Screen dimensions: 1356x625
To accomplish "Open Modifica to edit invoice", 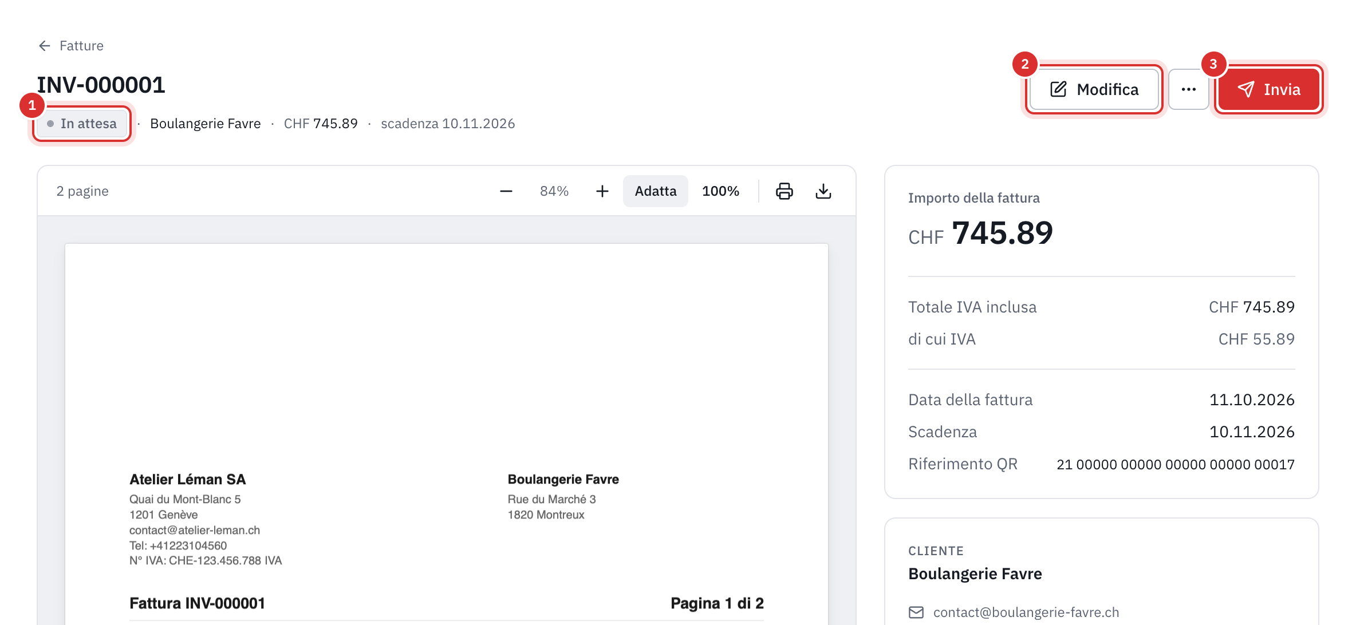I will click(1094, 89).
